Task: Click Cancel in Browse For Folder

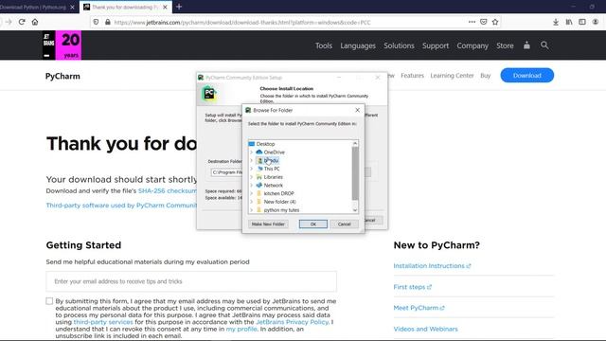Action: click(344, 224)
